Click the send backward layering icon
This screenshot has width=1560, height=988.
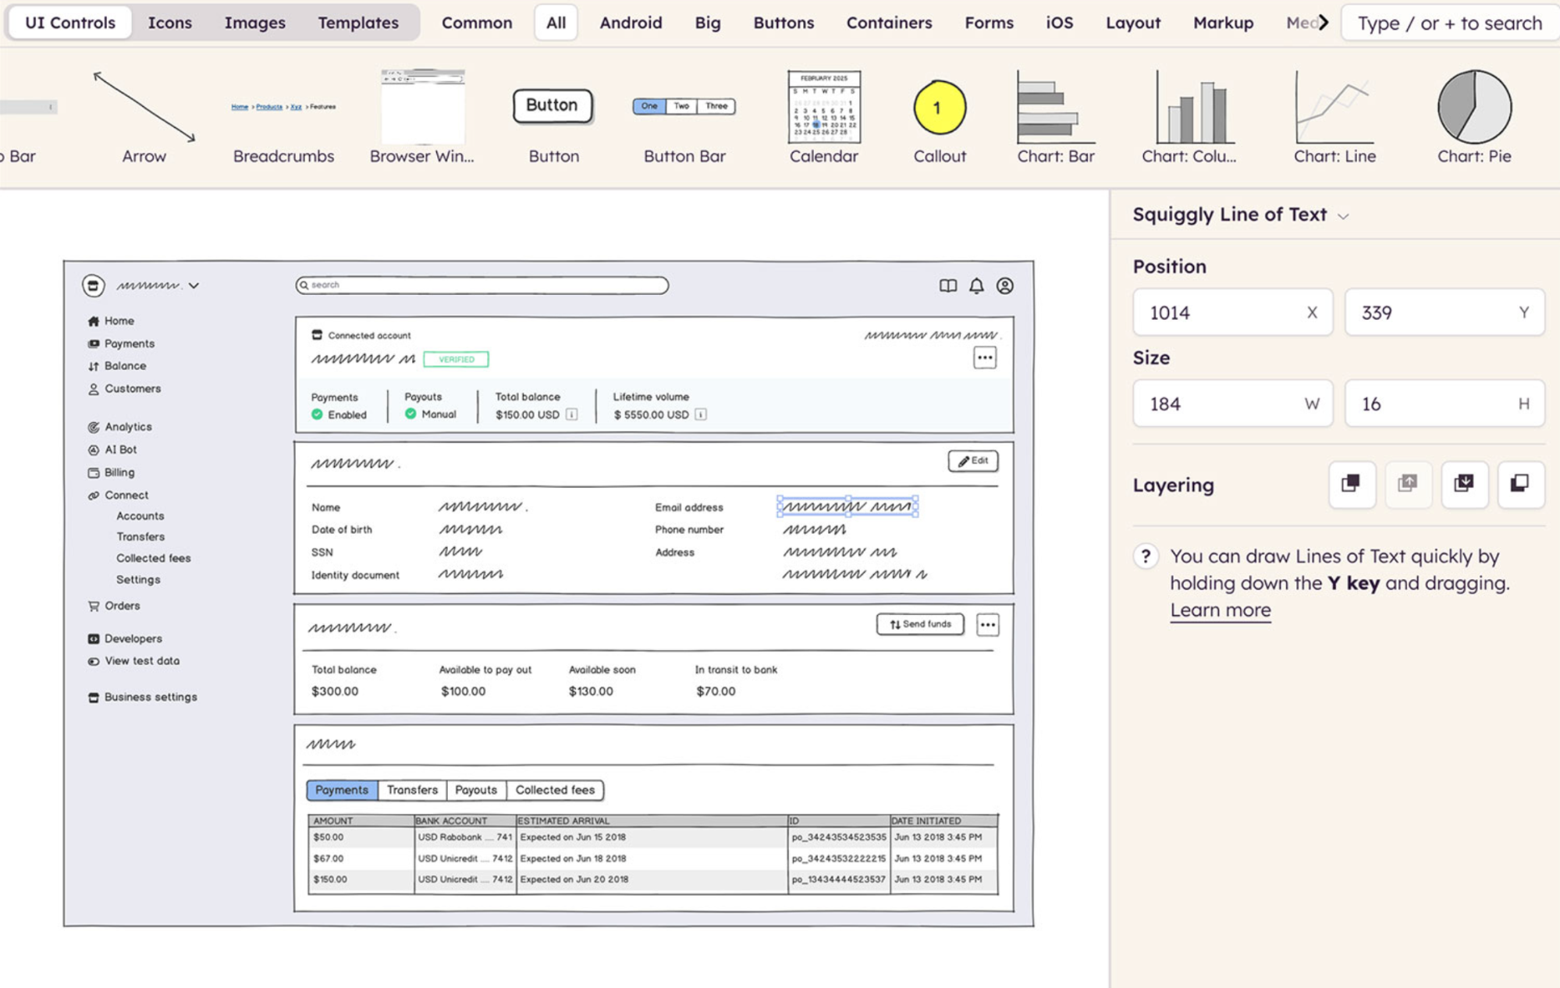tap(1464, 484)
